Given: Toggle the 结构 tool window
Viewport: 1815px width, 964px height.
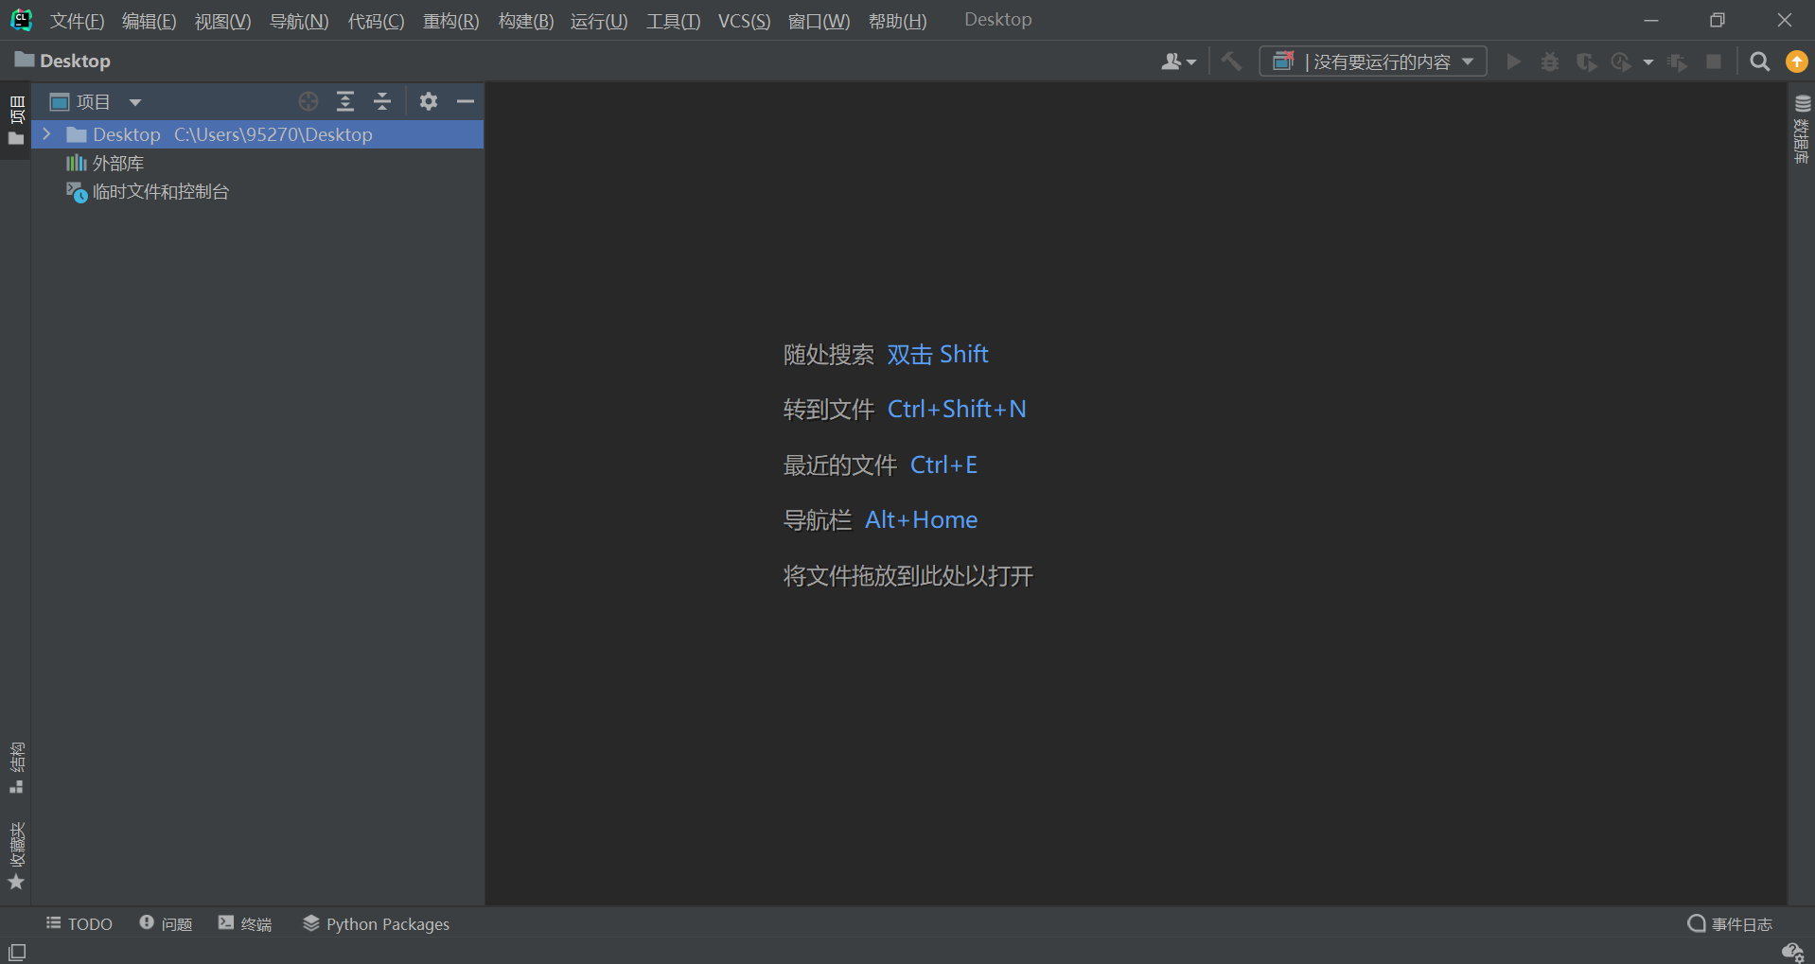Looking at the screenshot, I should [x=15, y=762].
